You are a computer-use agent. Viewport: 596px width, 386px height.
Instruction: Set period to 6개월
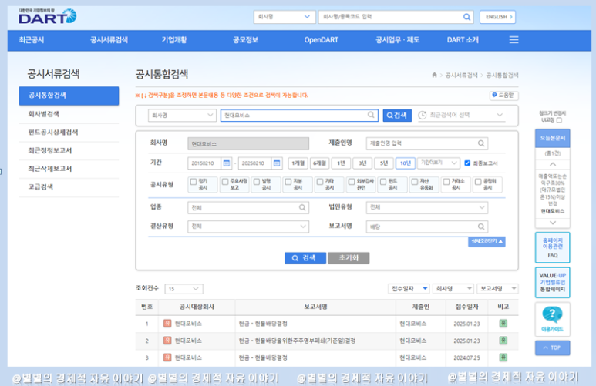319,163
